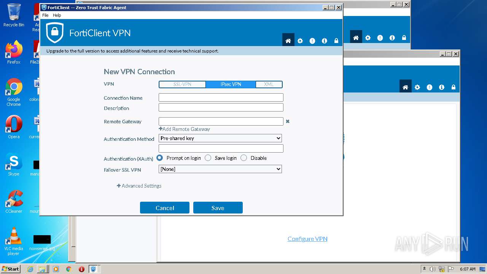
Task: Switch to SSL-VPN tab
Action: [182, 84]
